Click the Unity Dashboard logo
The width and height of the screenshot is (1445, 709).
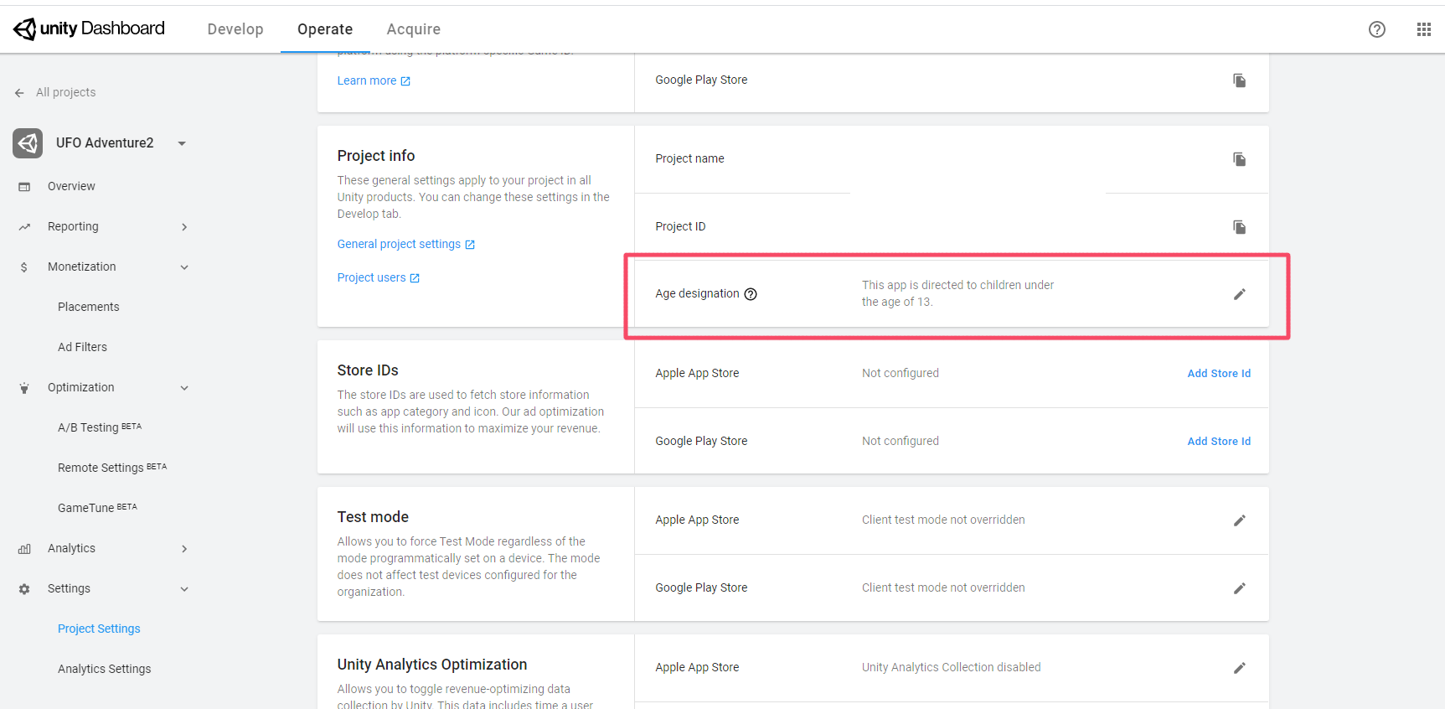pyautogui.click(x=90, y=28)
